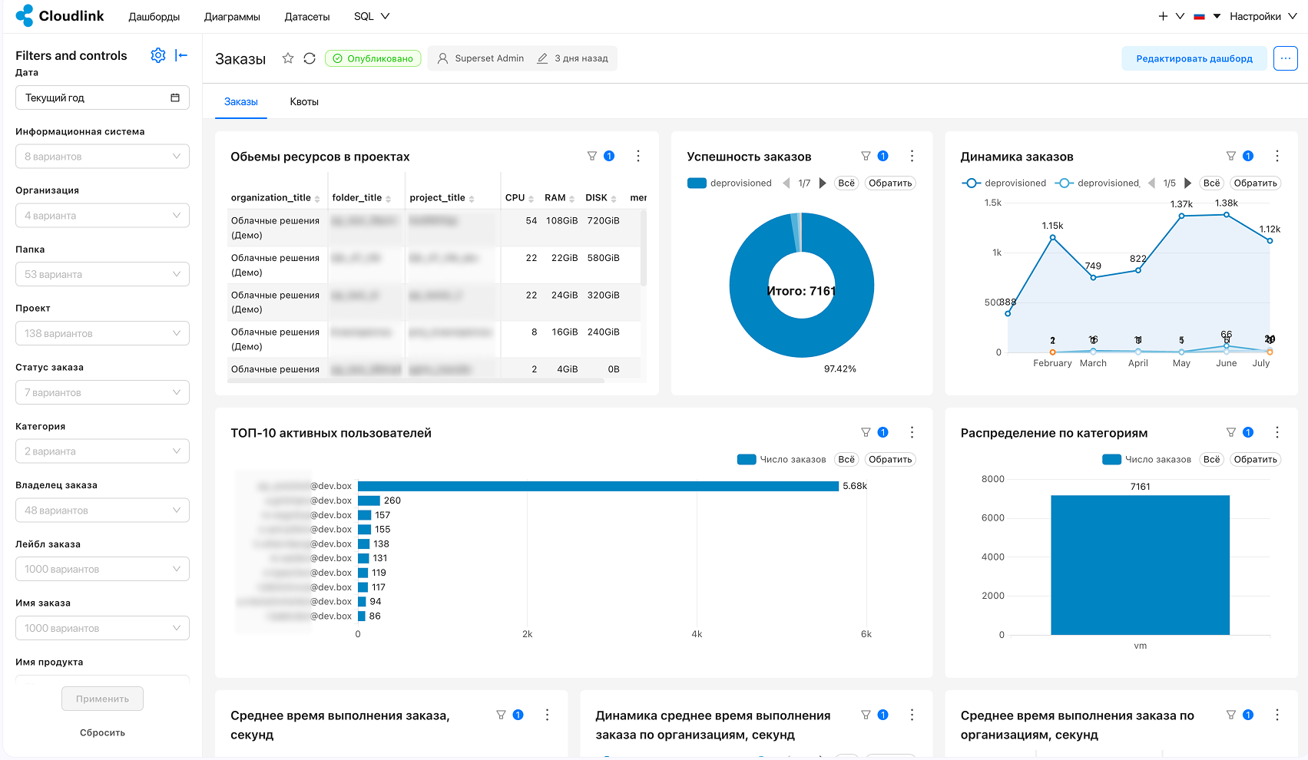Click Сбросить filters link
1308x760 pixels.
[x=102, y=732]
